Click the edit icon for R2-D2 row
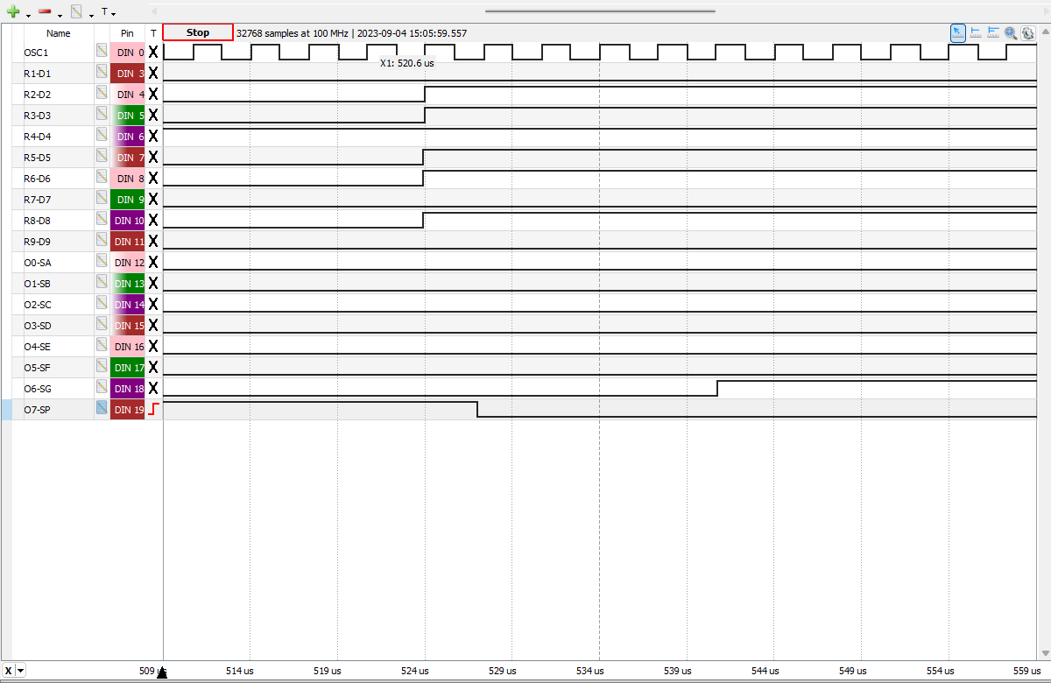The image size is (1051, 683). 102,94
